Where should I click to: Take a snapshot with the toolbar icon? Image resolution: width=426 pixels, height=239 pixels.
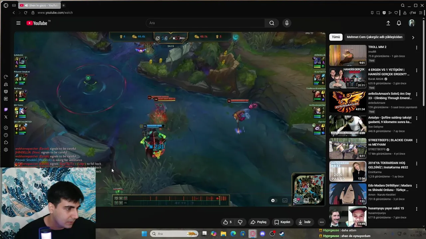[x=378, y=13]
